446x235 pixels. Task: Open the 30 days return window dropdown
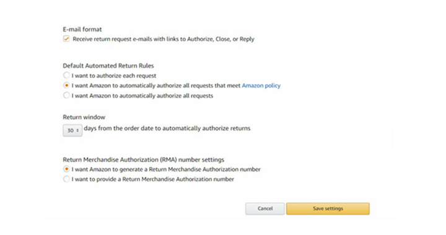point(72,130)
